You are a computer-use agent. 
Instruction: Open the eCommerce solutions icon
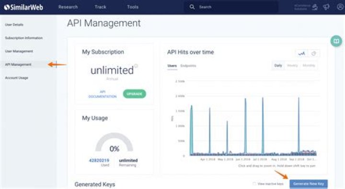tap(315, 7)
